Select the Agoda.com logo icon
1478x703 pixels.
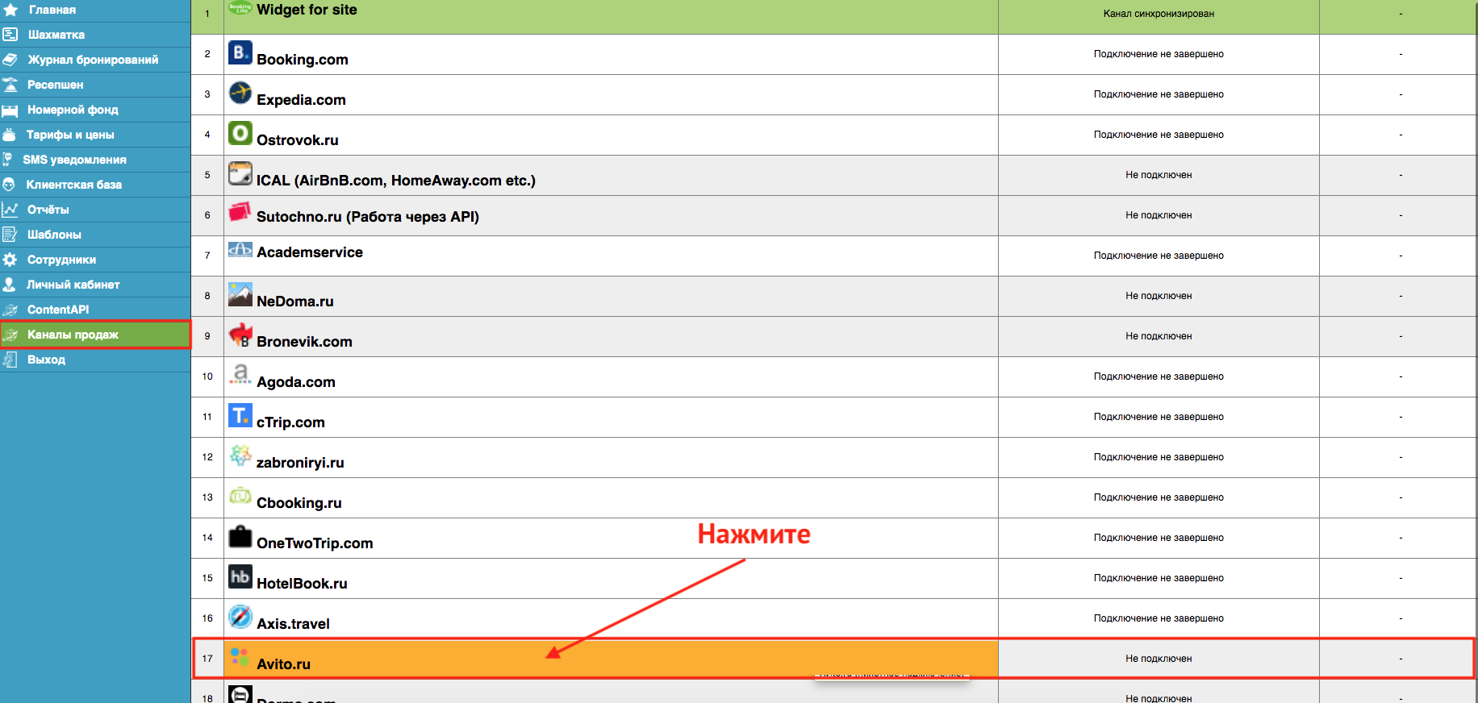pos(240,375)
